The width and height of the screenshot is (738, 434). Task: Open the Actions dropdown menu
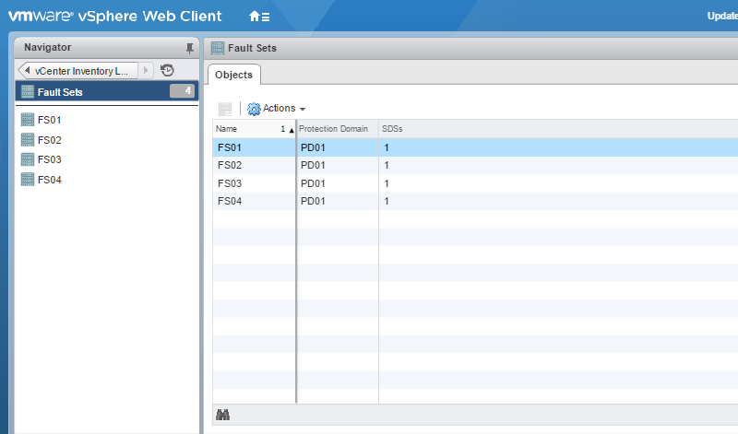click(x=277, y=109)
